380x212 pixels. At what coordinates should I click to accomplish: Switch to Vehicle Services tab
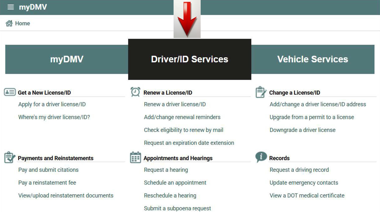[x=312, y=59]
